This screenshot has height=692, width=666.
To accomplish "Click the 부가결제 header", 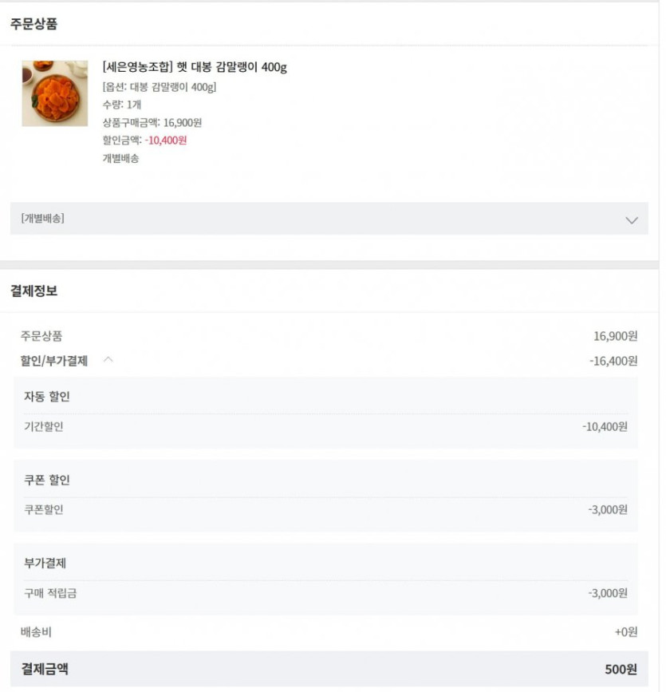I will 45,563.
